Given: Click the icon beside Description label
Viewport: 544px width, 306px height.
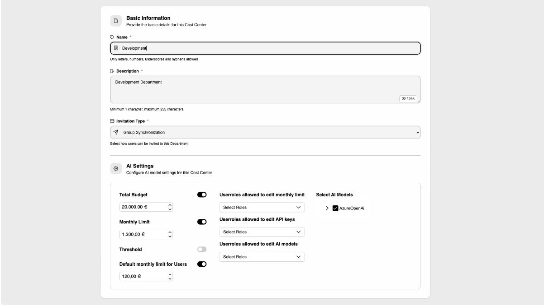Looking at the screenshot, I should pos(112,71).
